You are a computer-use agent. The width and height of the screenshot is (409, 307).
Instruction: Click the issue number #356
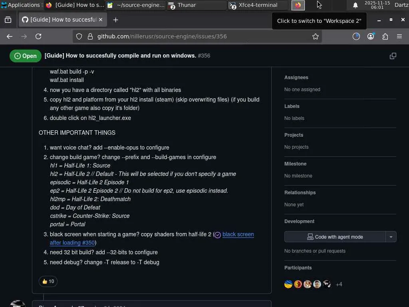[204, 56]
